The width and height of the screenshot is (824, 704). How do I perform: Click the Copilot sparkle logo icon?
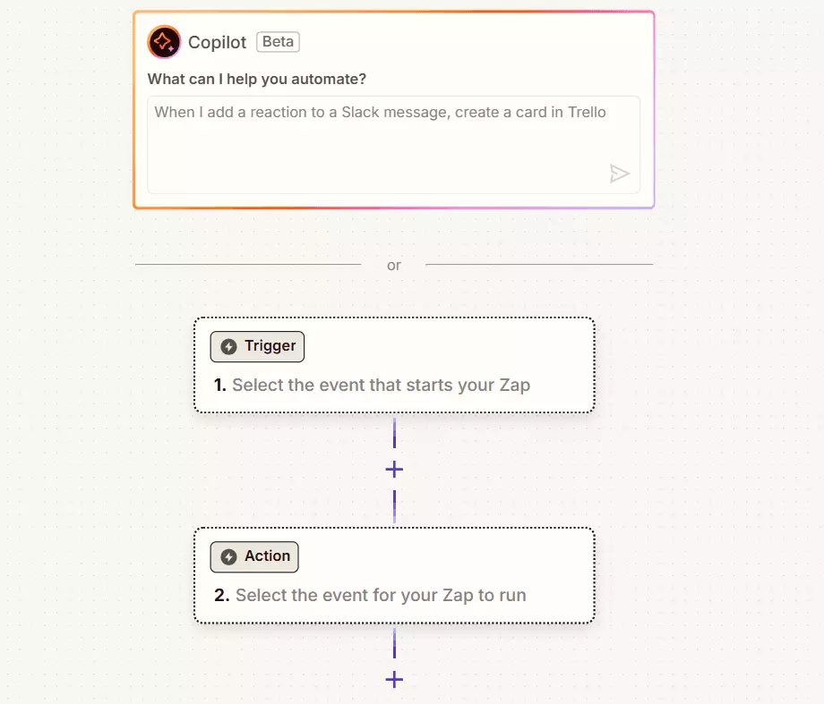click(165, 42)
